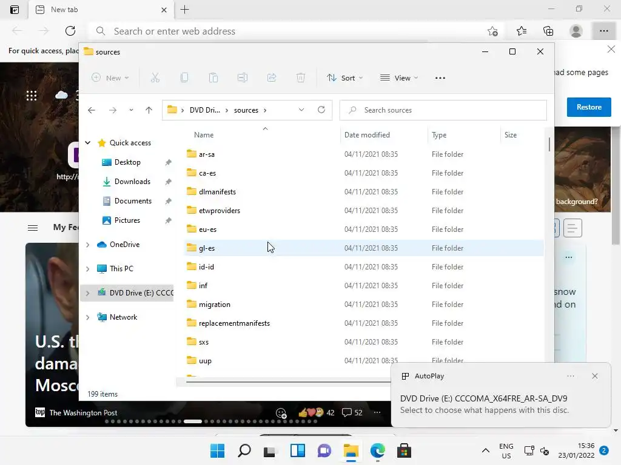Image resolution: width=621 pixels, height=465 pixels.
Task: Click the Share icon in Explorer toolbar
Action: (x=272, y=78)
